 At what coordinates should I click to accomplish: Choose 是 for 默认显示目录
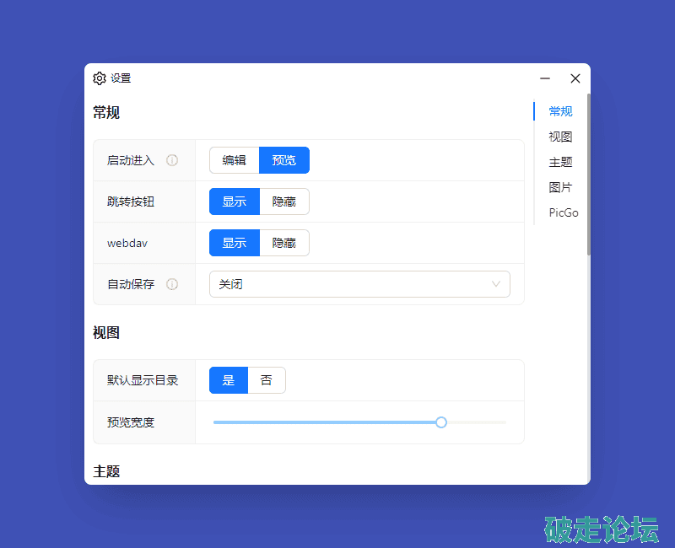click(x=229, y=380)
